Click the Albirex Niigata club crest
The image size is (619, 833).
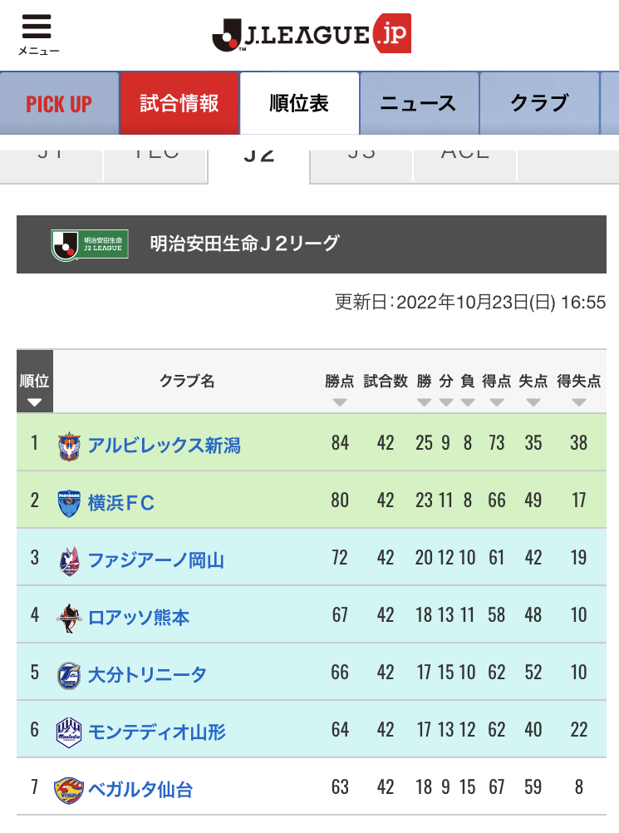[x=69, y=446]
